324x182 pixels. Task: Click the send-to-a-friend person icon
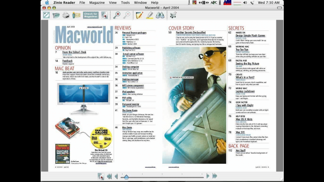(76, 15)
